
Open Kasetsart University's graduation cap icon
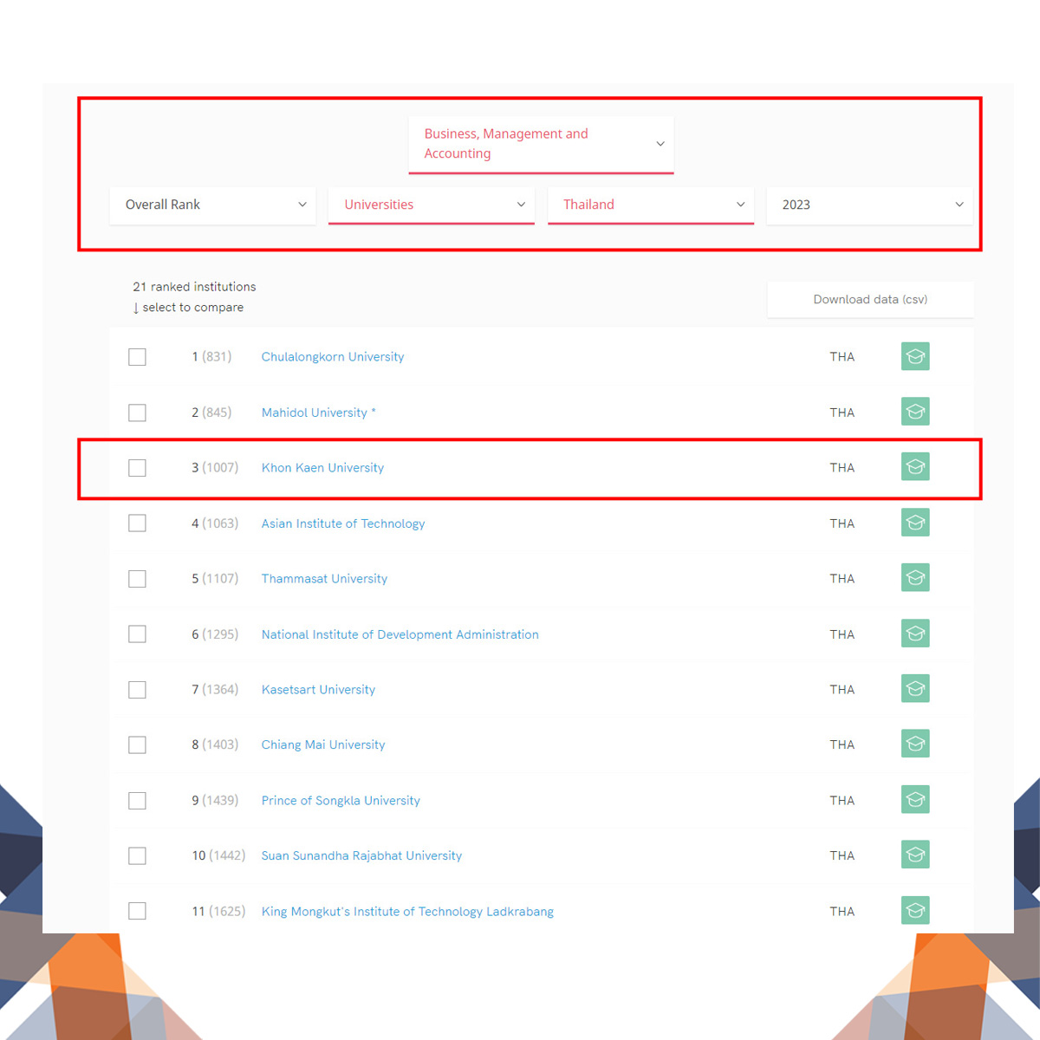(x=915, y=689)
